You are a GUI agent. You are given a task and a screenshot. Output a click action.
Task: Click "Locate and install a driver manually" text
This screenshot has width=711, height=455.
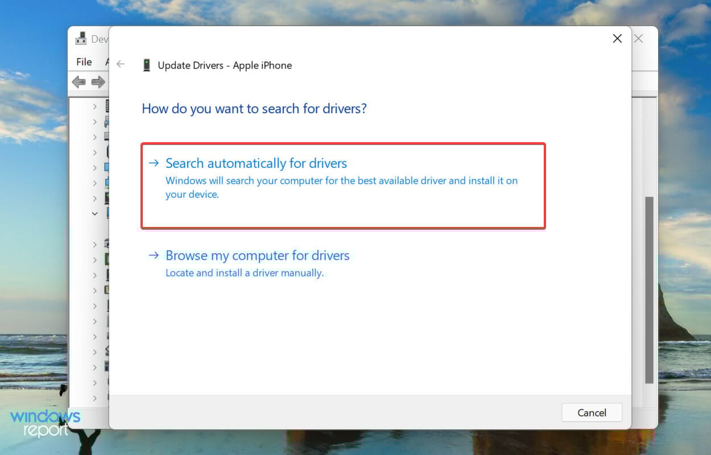coord(245,273)
